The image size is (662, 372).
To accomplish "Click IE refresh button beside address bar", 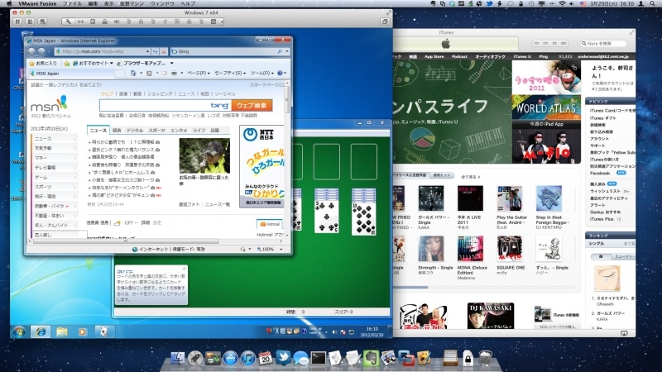I will point(156,51).
